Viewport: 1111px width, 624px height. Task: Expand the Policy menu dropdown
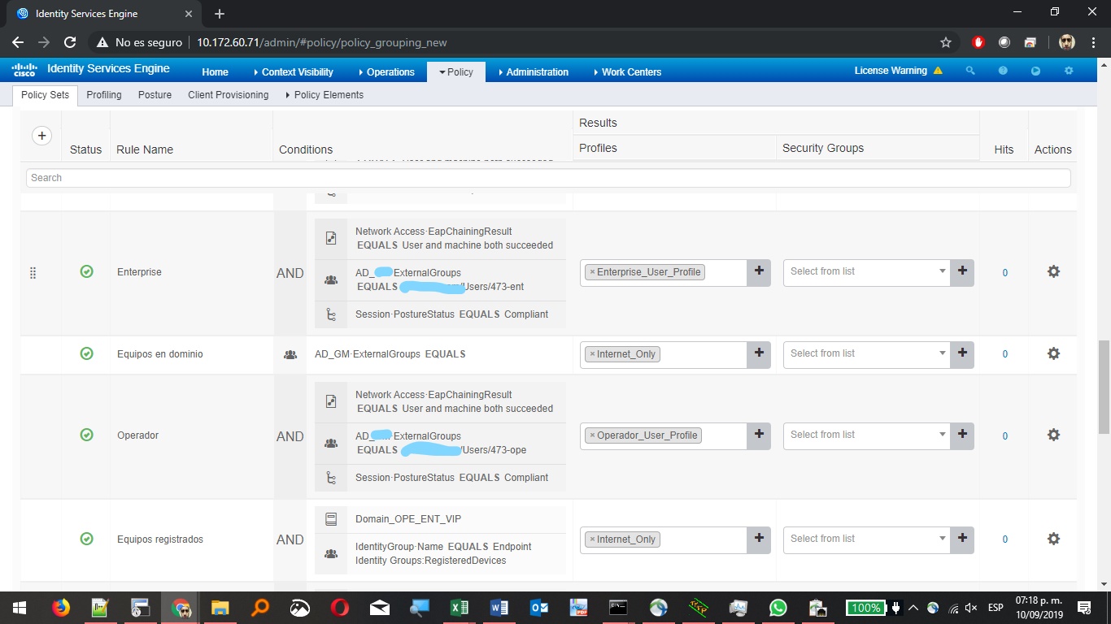[x=456, y=71]
